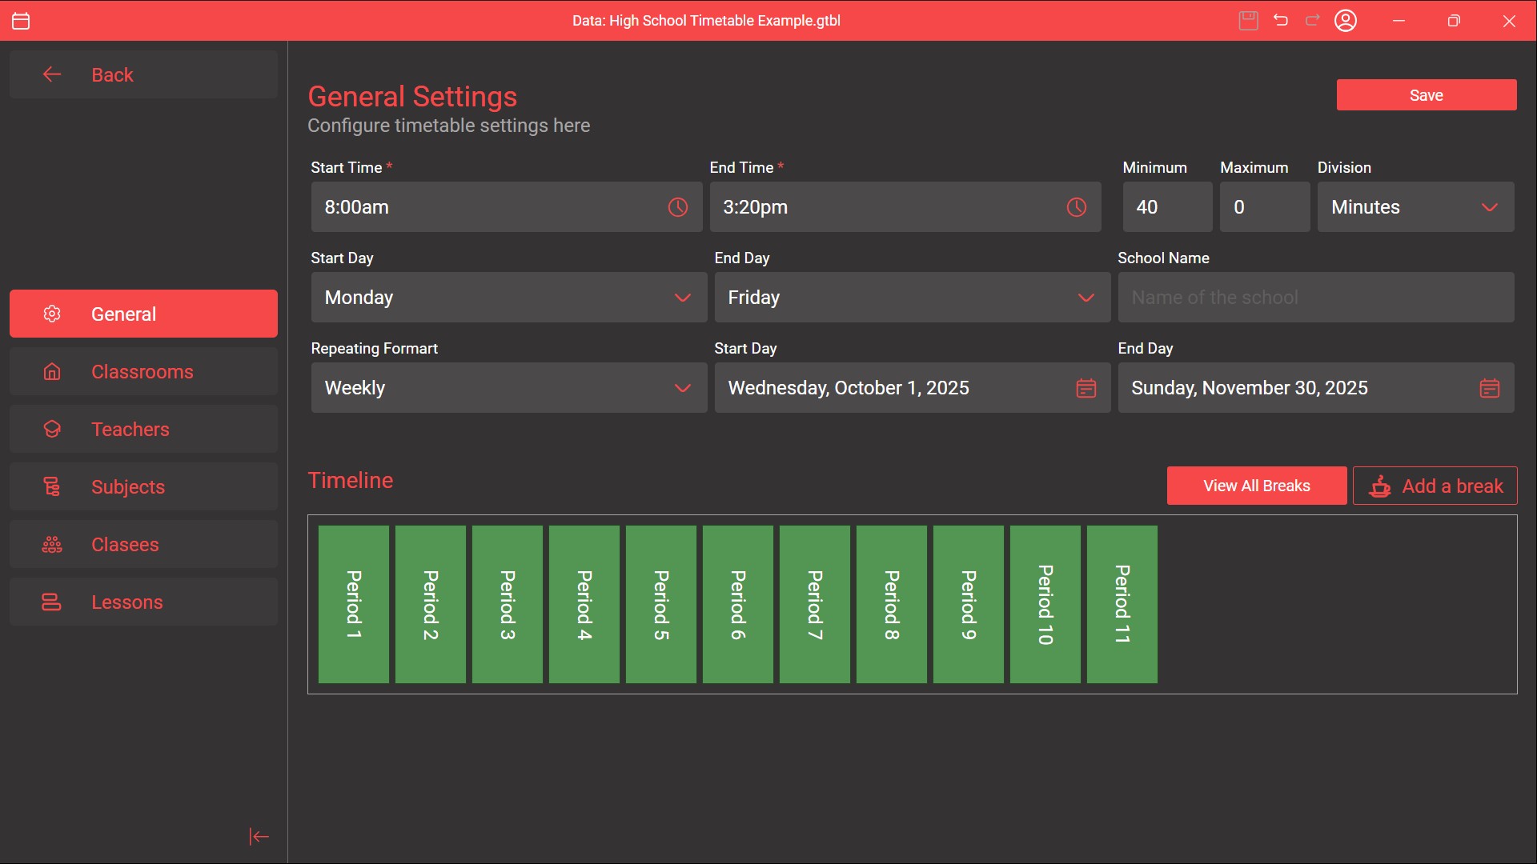Open calendar for Wednesday, October 1 date

point(1086,388)
